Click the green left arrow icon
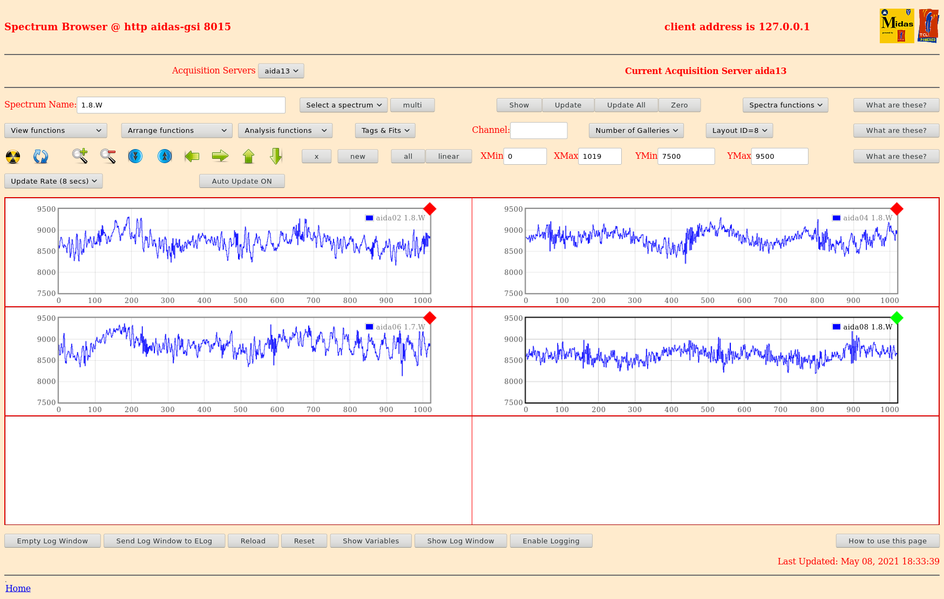The width and height of the screenshot is (944, 599). [x=192, y=157]
